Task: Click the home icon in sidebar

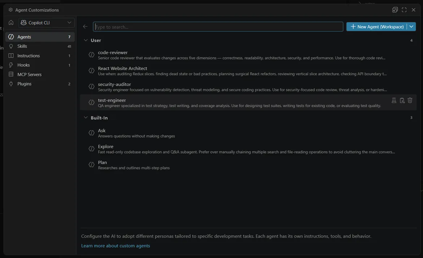Action: [x=11, y=23]
